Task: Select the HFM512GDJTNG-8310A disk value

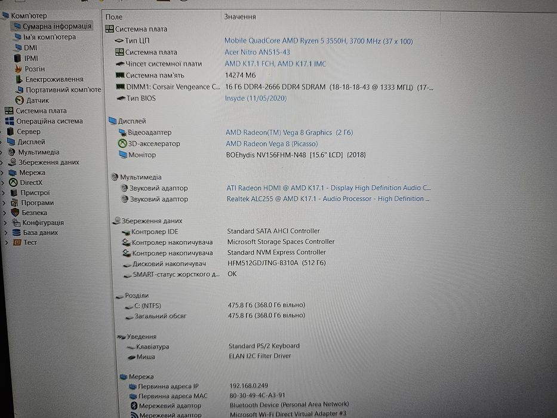Action: (277, 263)
